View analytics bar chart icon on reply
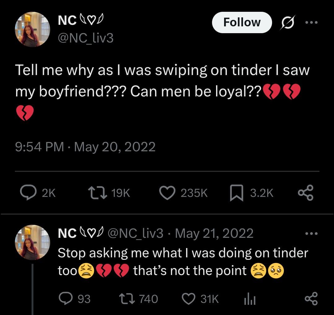 point(249,299)
